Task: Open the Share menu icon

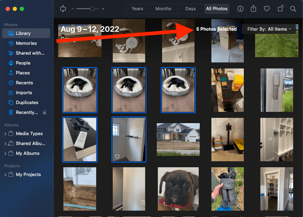Action: pyautogui.click(x=253, y=9)
